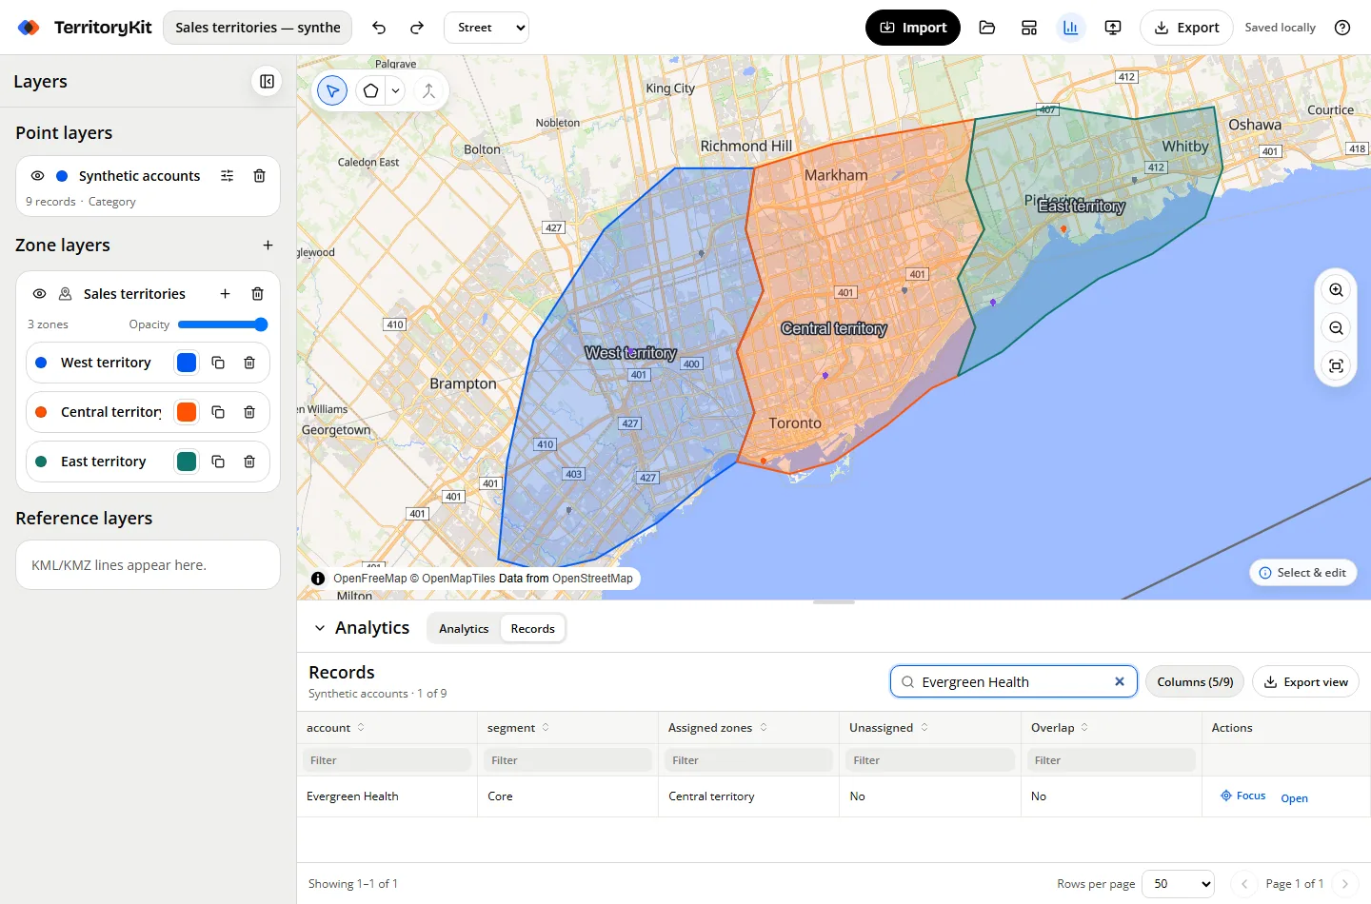Change West territory blue color swatch
Viewport: 1371px width, 904px height.
pos(187,363)
